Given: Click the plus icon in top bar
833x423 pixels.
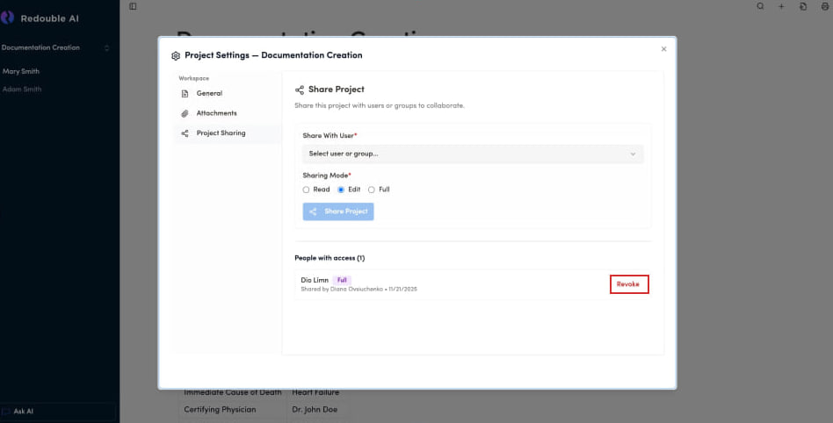Looking at the screenshot, I should (782, 6).
